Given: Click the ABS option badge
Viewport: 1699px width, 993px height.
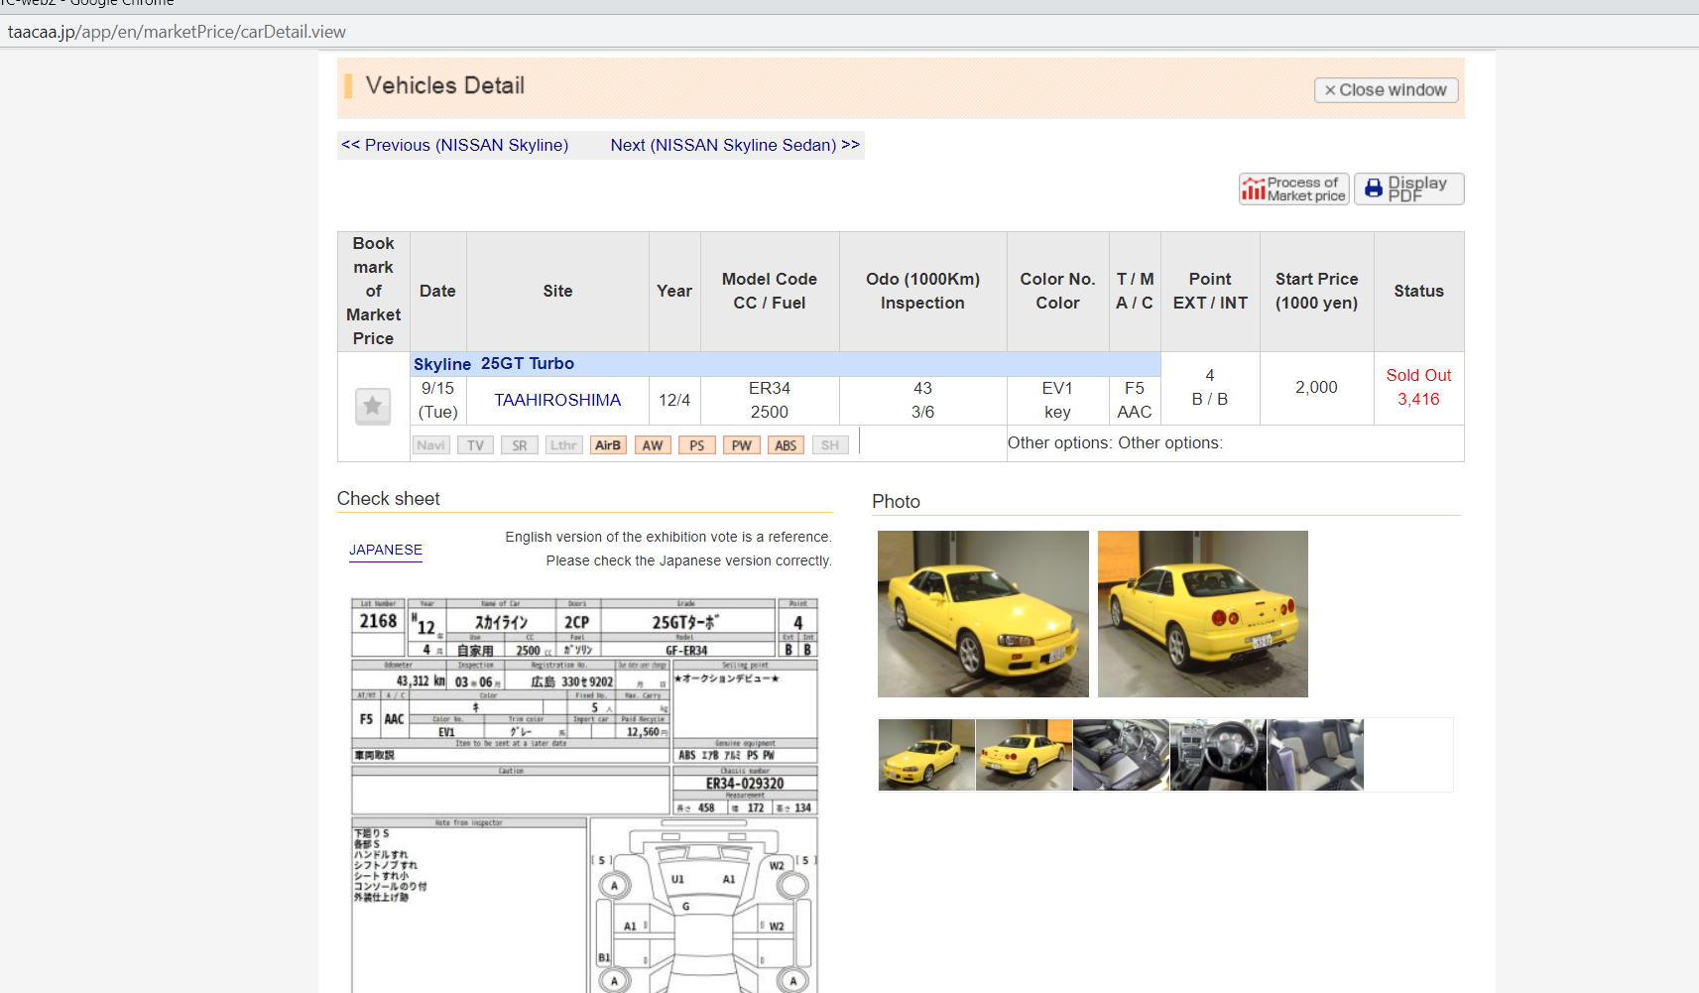Looking at the screenshot, I should 786,445.
